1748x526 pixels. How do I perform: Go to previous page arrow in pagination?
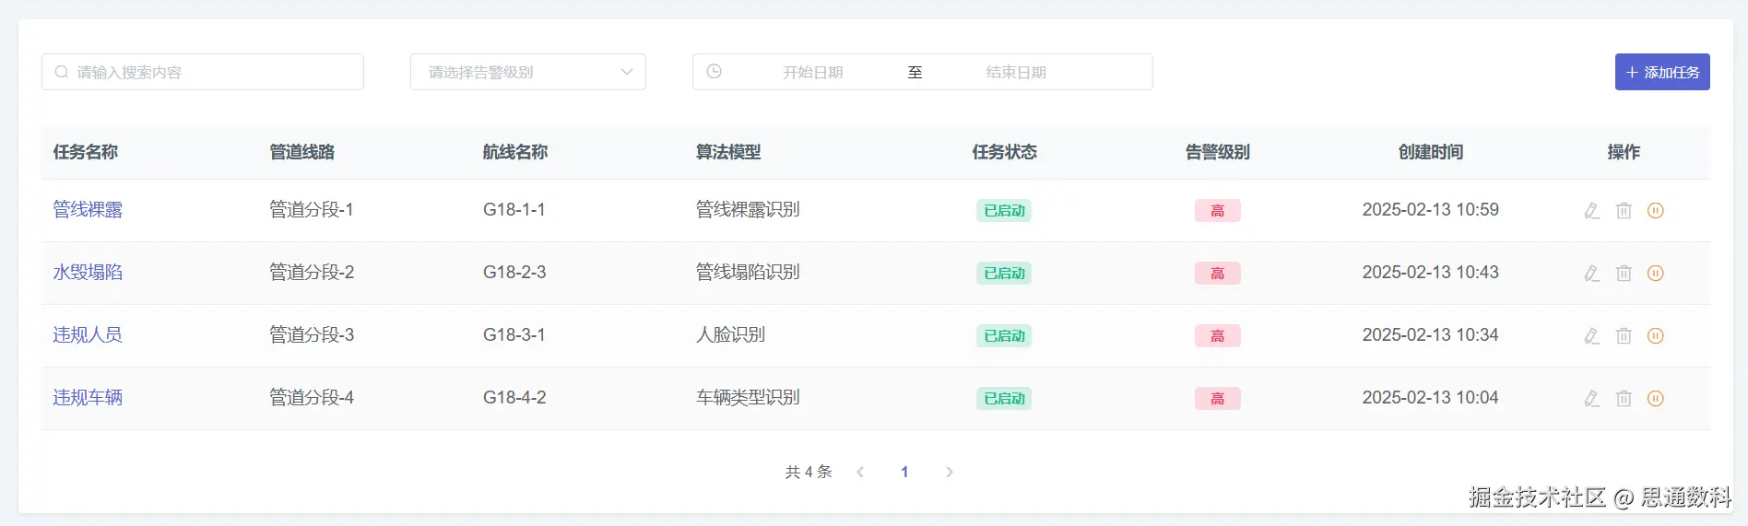point(860,472)
